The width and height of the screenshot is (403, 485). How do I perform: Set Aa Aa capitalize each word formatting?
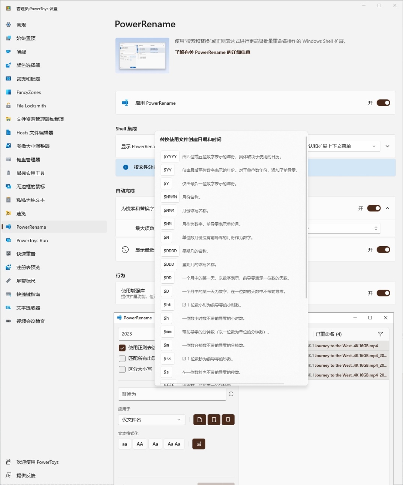(174, 444)
